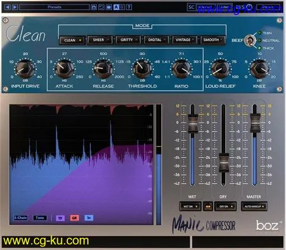Click the undo/revert preset icon
Image resolution: width=286 pixels, height=250 pixels.
[101, 7]
